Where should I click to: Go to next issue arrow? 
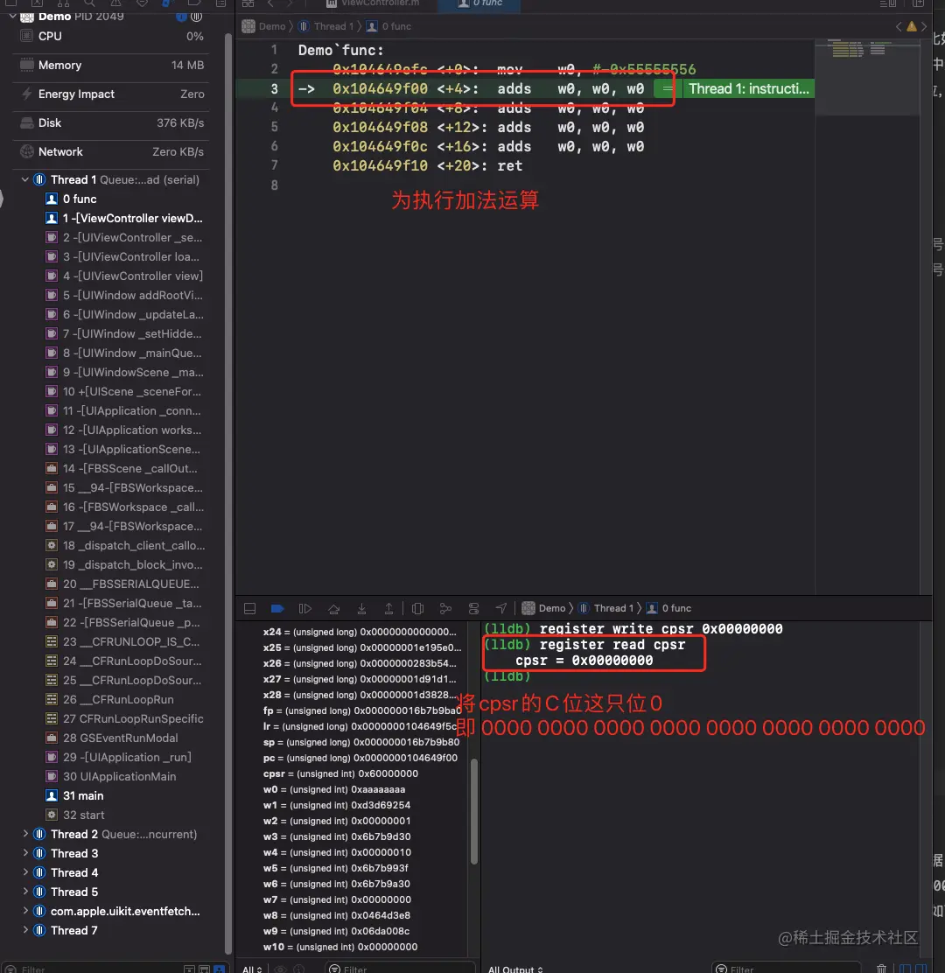click(x=924, y=26)
